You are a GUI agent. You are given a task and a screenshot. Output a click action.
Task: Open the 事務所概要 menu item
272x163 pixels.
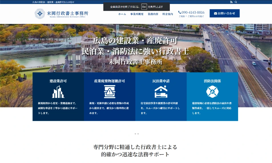coord(137,14)
